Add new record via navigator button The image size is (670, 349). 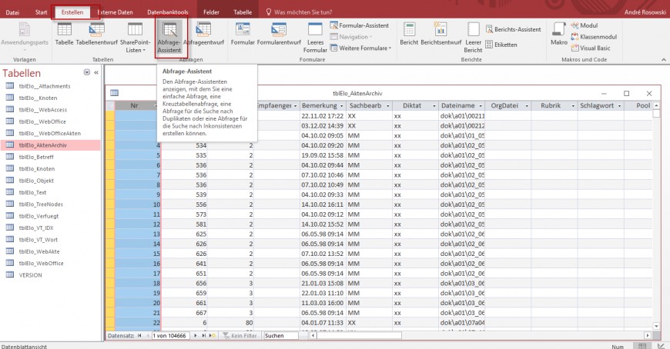(x=213, y=336)
